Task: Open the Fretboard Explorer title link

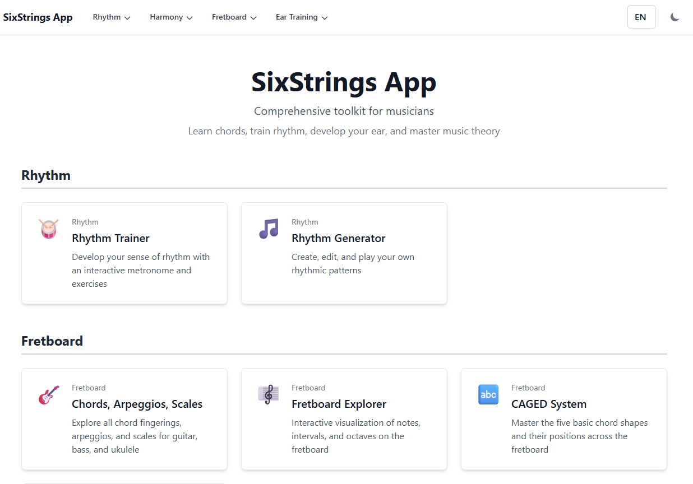Action: (x=339, y=404)
